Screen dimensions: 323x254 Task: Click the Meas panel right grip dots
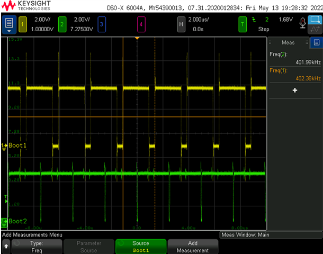(307, 42)
